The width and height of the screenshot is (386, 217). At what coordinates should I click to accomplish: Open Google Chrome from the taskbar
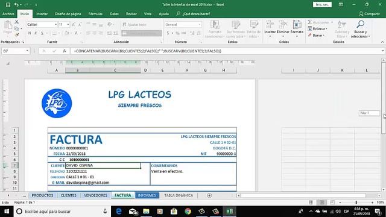188,212
